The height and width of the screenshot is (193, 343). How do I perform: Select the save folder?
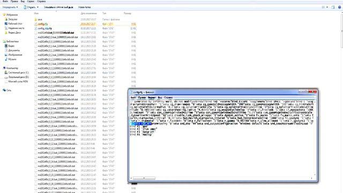40,19
